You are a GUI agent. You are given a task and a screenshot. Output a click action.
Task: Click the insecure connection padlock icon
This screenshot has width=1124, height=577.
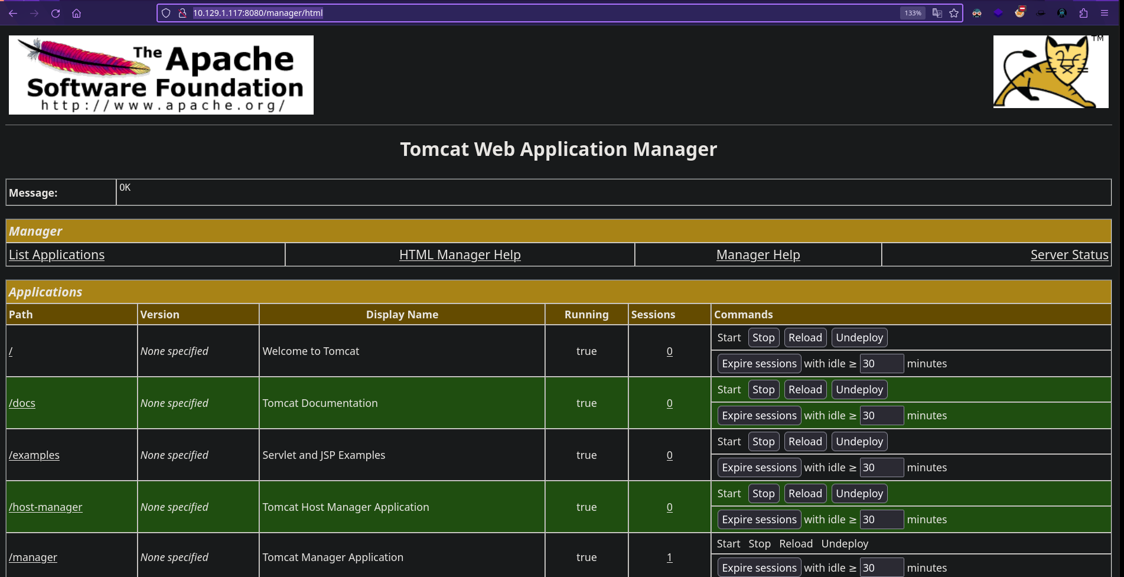[183, 13]
